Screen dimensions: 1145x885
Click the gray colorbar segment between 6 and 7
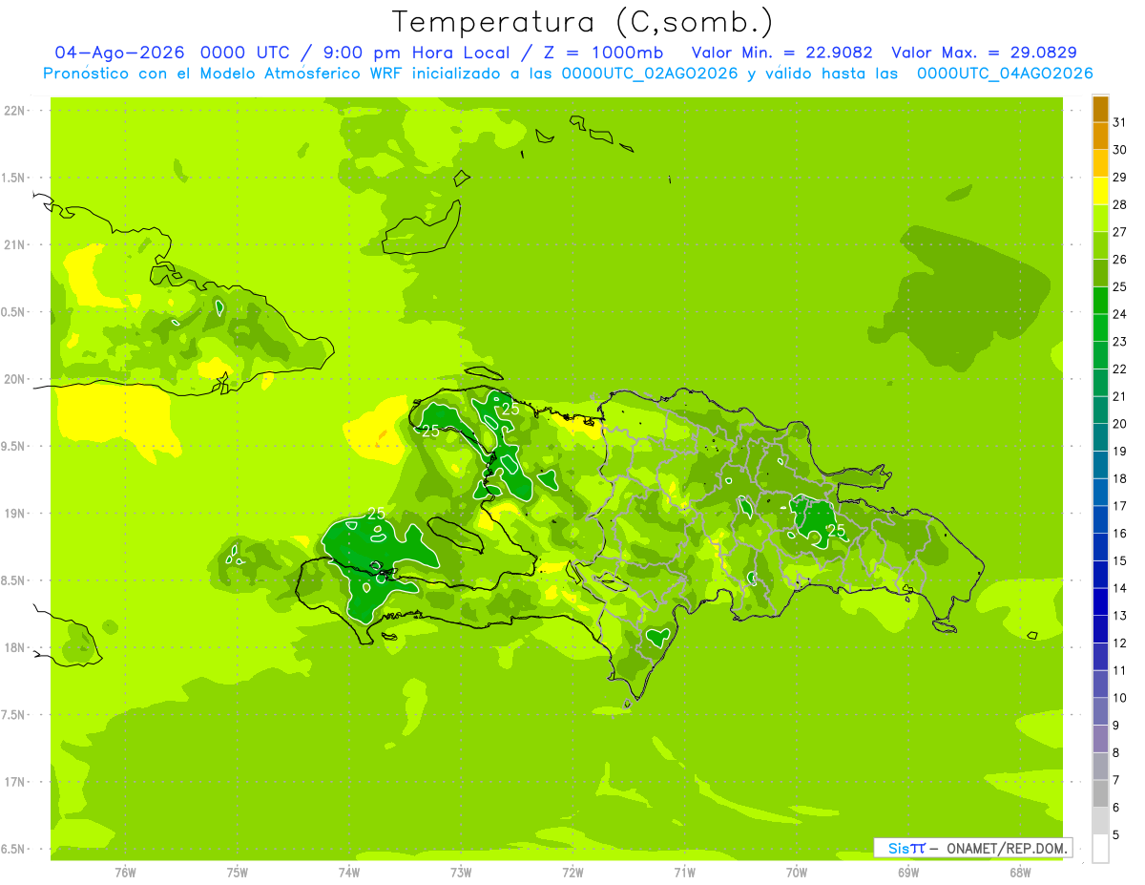click(1100, 793)
